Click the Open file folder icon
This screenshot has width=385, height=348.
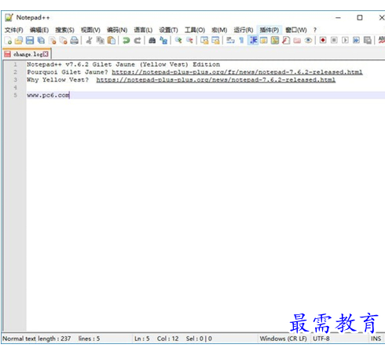pyautogui.click(x=19, y=40)
